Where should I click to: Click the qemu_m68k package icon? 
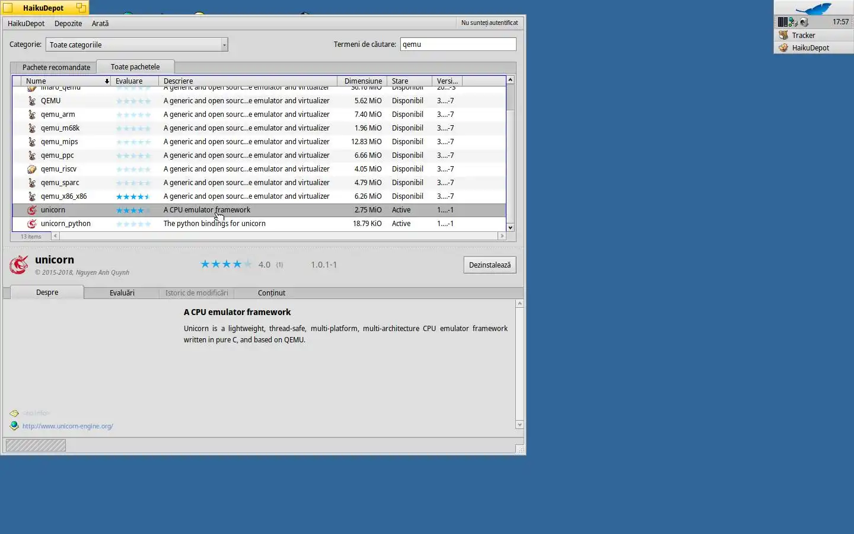click(x=32, y=128)
